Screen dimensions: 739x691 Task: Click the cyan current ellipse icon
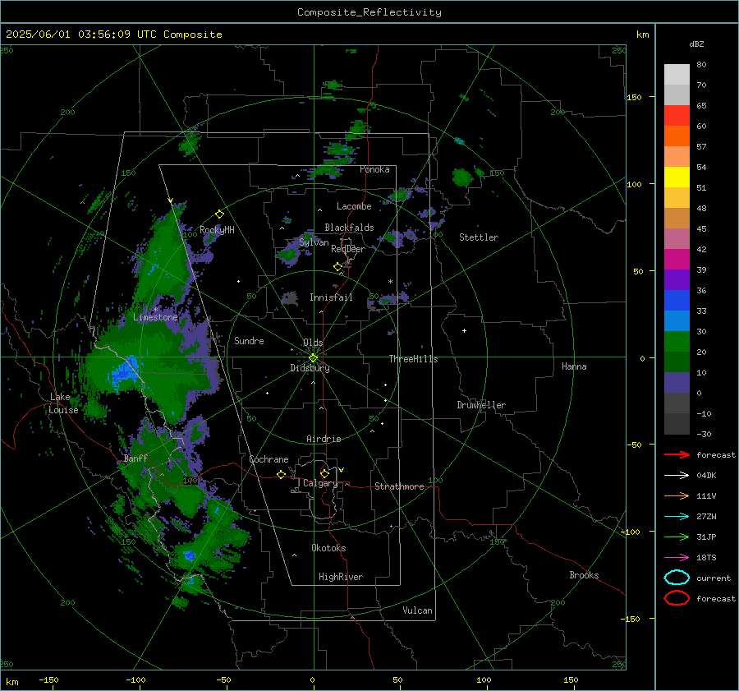tap(677, 578)
